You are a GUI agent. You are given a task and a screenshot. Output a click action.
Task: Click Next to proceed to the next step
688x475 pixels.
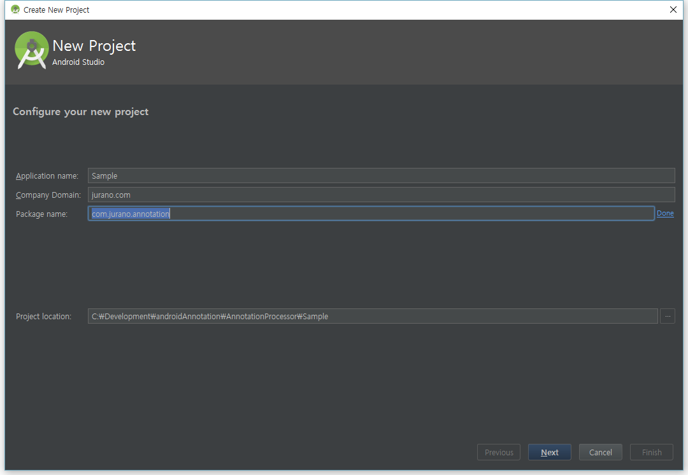click(x=549, y=451)
